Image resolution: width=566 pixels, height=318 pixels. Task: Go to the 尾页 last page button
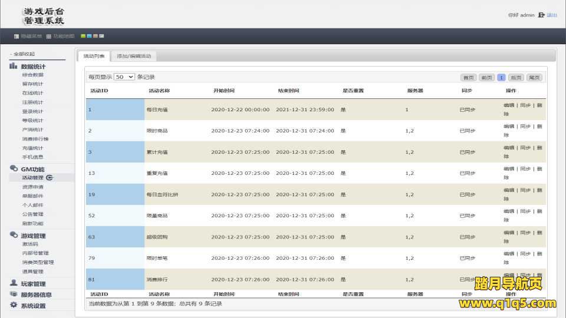pyautogui.click(x=534, y=77)
